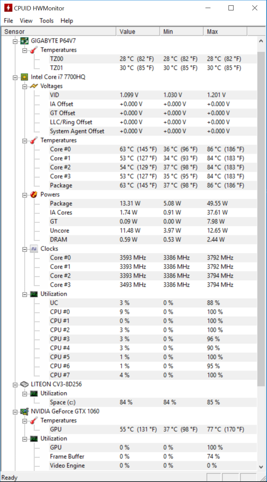Click the Powers flame icon

[x=35, y=194]
